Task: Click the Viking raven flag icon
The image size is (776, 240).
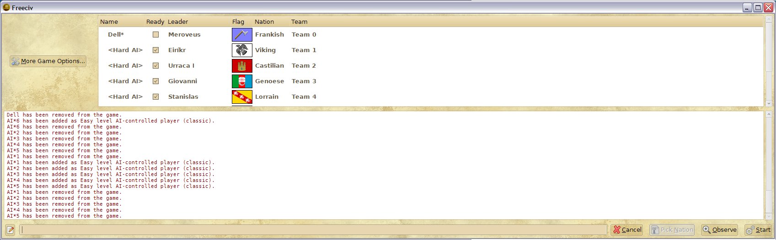Action: [242, 50]
